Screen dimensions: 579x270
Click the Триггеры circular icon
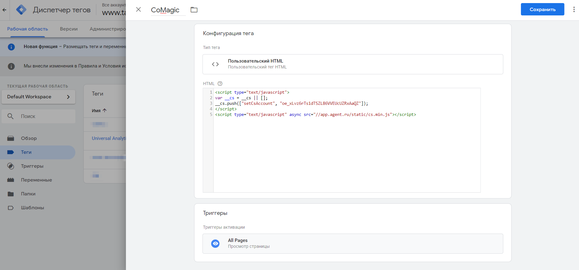coord(10,166)
